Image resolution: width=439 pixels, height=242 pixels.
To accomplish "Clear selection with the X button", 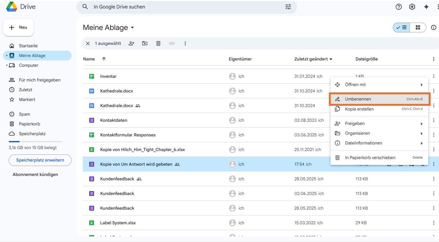I will (88, 43).
